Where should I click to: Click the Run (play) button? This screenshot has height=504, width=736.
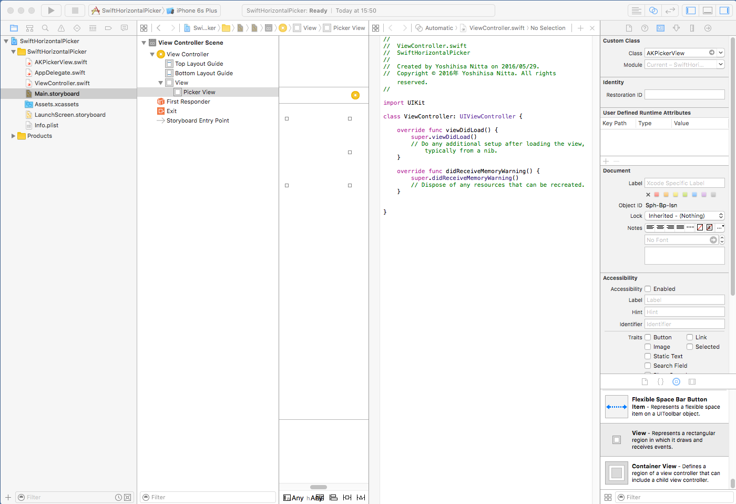(51, 11)
